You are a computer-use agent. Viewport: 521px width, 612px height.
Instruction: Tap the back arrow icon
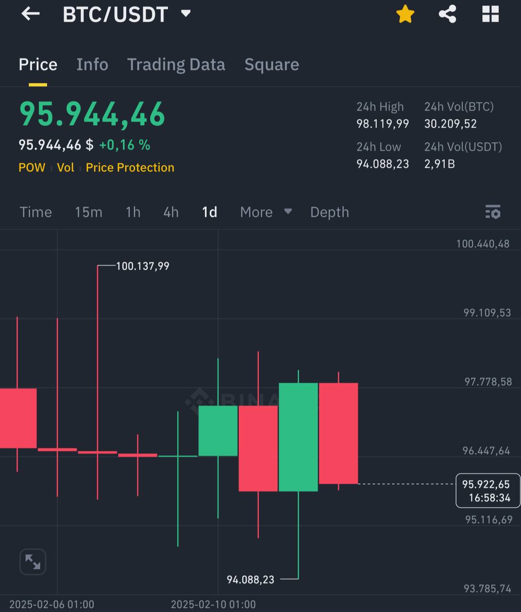(31, 13)
